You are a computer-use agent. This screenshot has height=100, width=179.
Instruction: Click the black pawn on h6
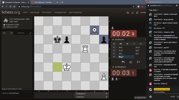[x=104, y=39]
